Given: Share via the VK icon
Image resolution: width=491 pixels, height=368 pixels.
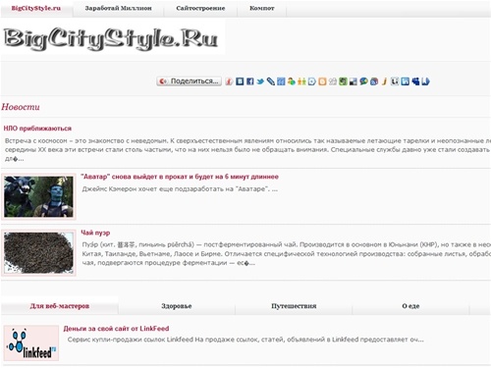Looking at the screenshot, I should [x=240, y=81].
